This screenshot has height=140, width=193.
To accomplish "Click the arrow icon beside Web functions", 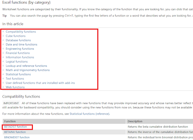I will pos(3,87).
